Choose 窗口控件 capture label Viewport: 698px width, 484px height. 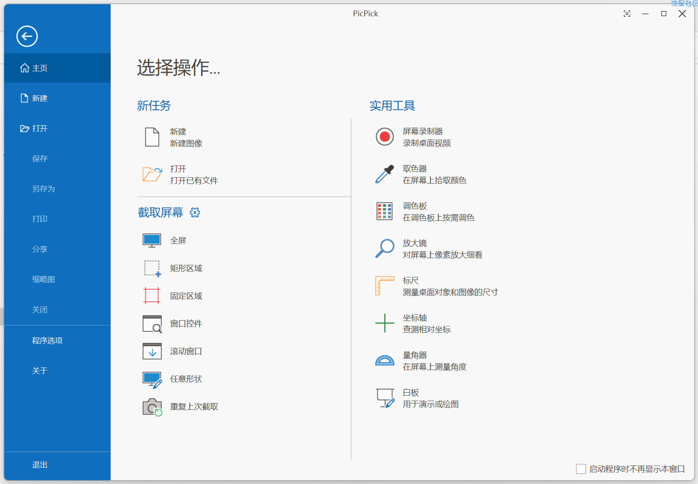tap(186, 324)
